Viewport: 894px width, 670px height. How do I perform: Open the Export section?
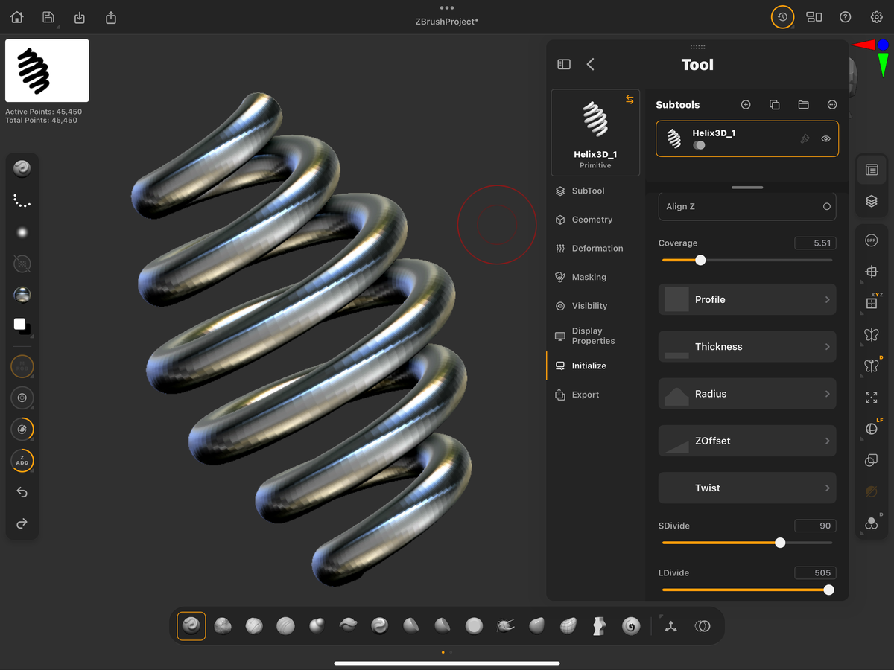tap(584, 394)
